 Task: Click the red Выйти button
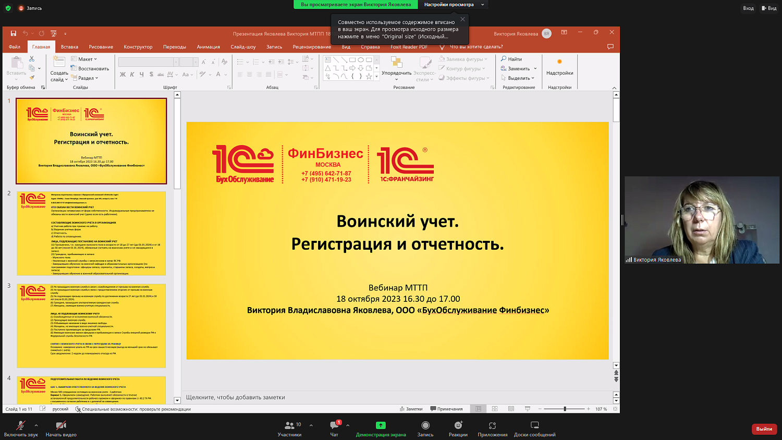[764, 429]
